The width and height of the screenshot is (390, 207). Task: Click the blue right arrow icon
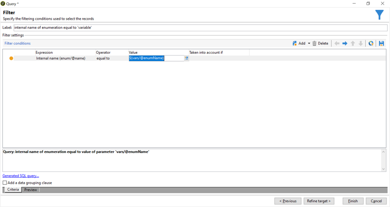345,44
